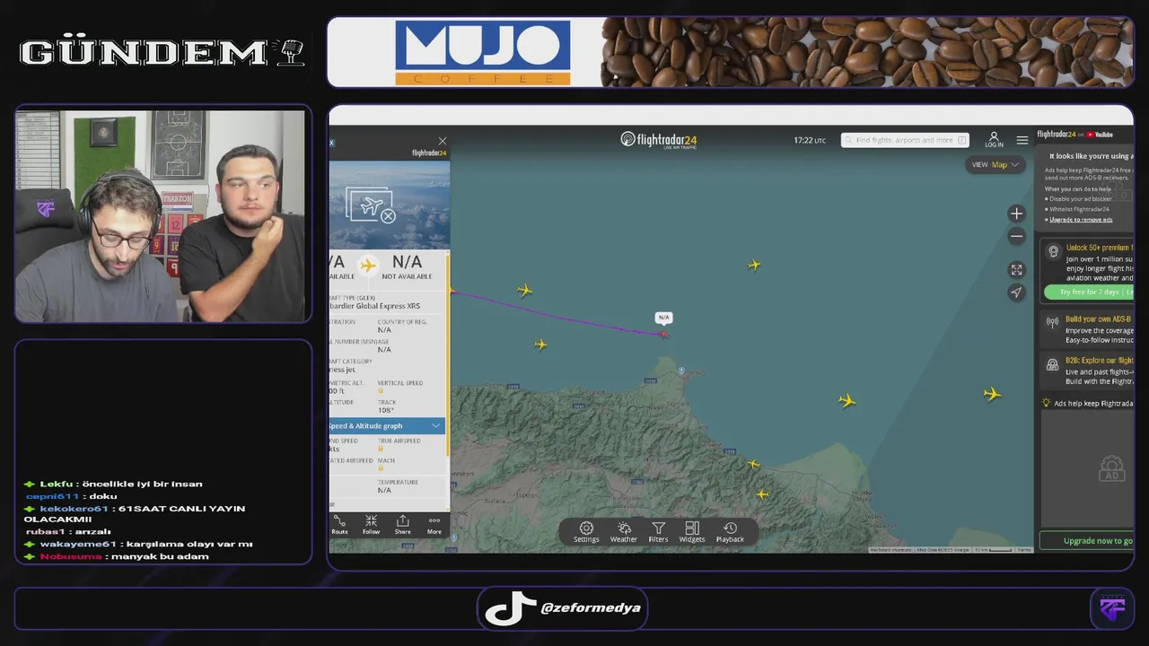Click the true airspeed lock icon
The width and height of the screenshot is (1149, 646).
coord(381,449)
